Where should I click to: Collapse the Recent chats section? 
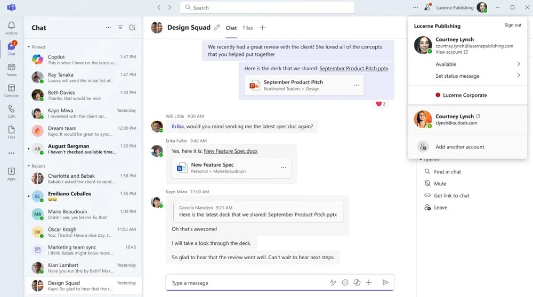click(x=29, y=166)
